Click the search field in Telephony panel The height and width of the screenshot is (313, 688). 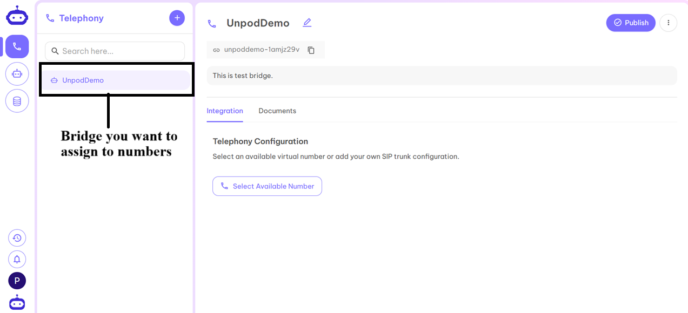(x=115, y=51)
